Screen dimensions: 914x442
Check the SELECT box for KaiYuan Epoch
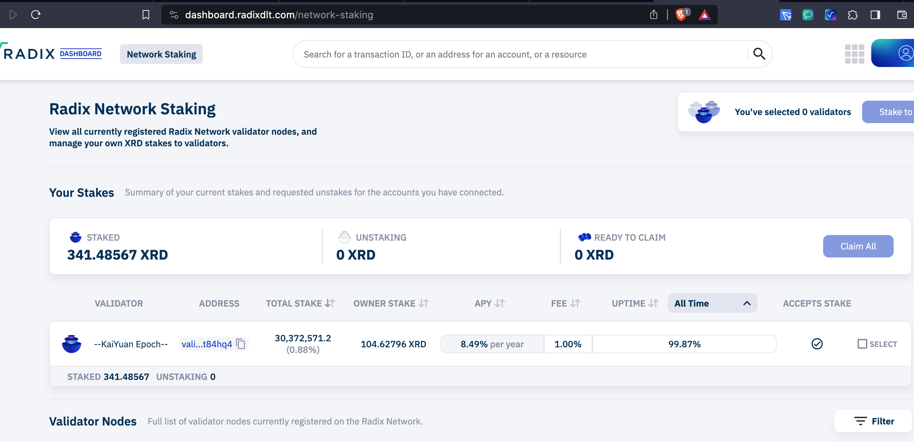click(862, 343)
